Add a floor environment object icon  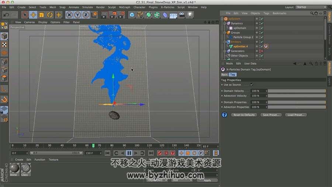173,15
